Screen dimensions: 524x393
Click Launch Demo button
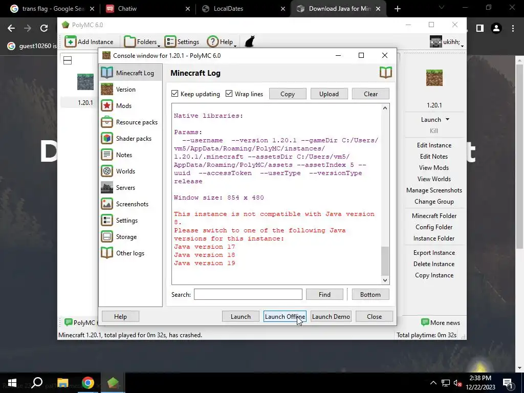(331, 316)
